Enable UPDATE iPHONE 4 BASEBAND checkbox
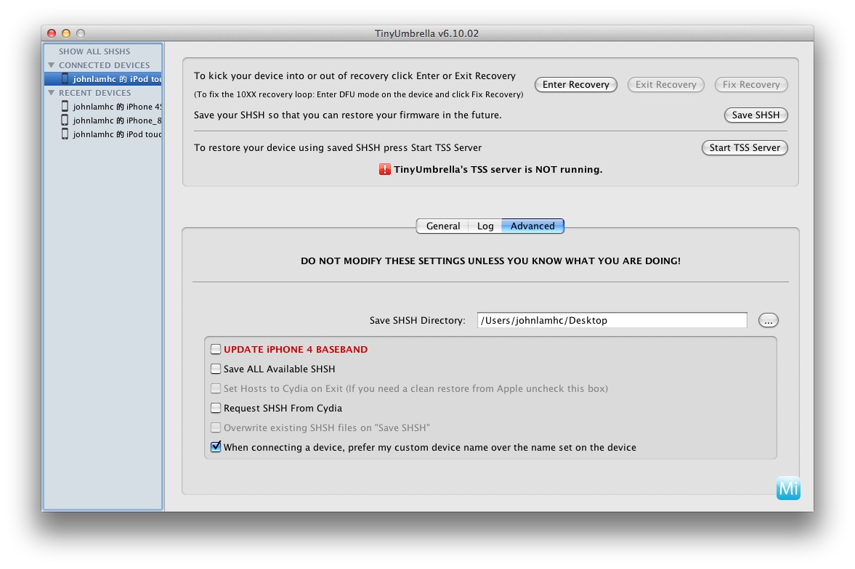855x569 pixels. click(216, 349)
